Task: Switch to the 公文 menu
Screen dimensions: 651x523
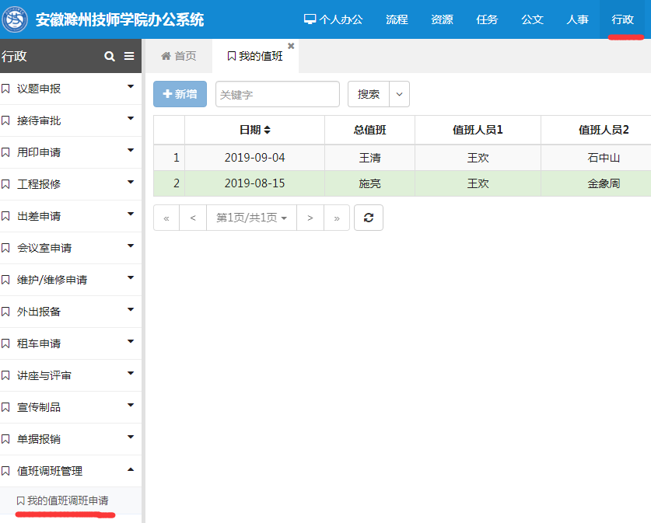Action: click(x=532, y=19)
